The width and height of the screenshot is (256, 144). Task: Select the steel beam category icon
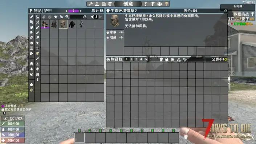point(32,37)
